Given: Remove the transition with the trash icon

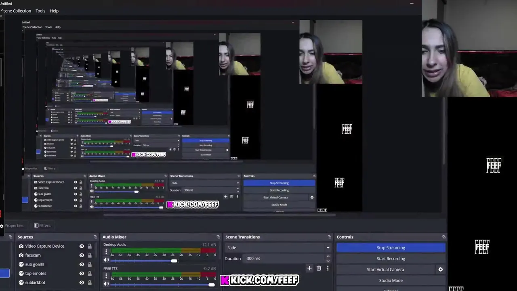Looking at the screenshot, I should (319, 268).
